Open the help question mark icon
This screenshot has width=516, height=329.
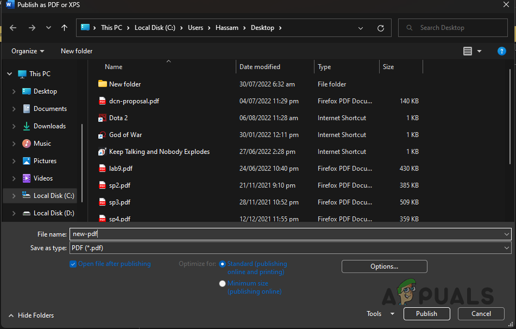[502, 51]
